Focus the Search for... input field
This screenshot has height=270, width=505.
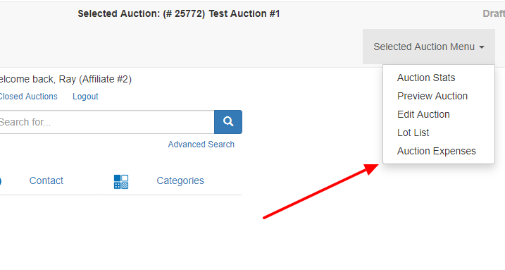click(x=107, y=122)
